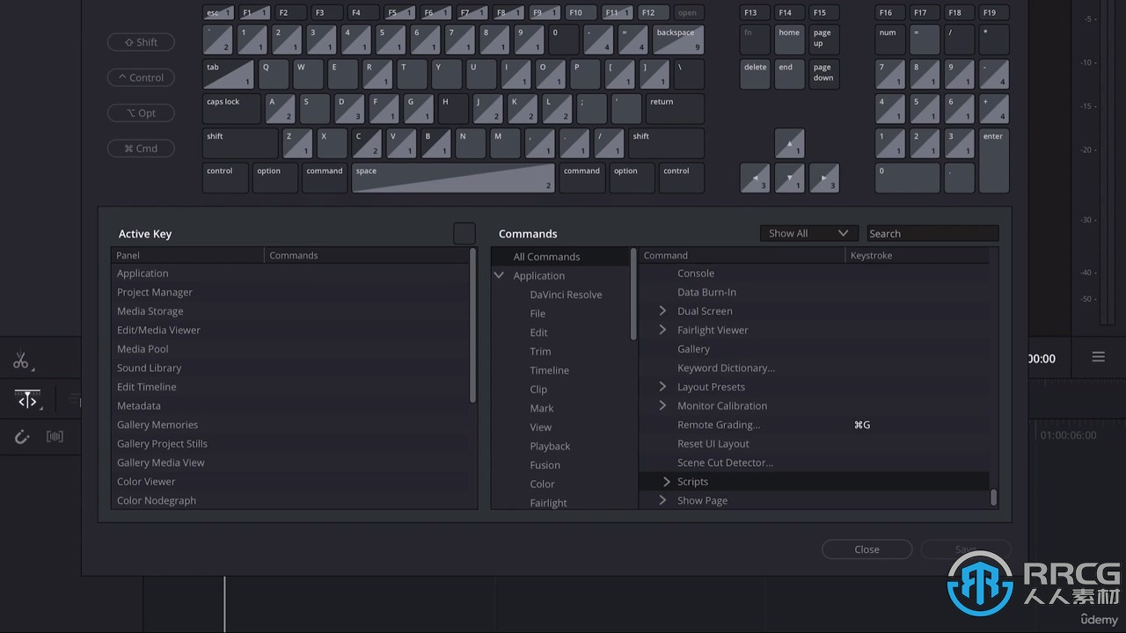Viewport: 1126px width, 633px height.
Task: Select Media Pool in Active Key panel
Action: pyautogui.click(x=143, y=349)
